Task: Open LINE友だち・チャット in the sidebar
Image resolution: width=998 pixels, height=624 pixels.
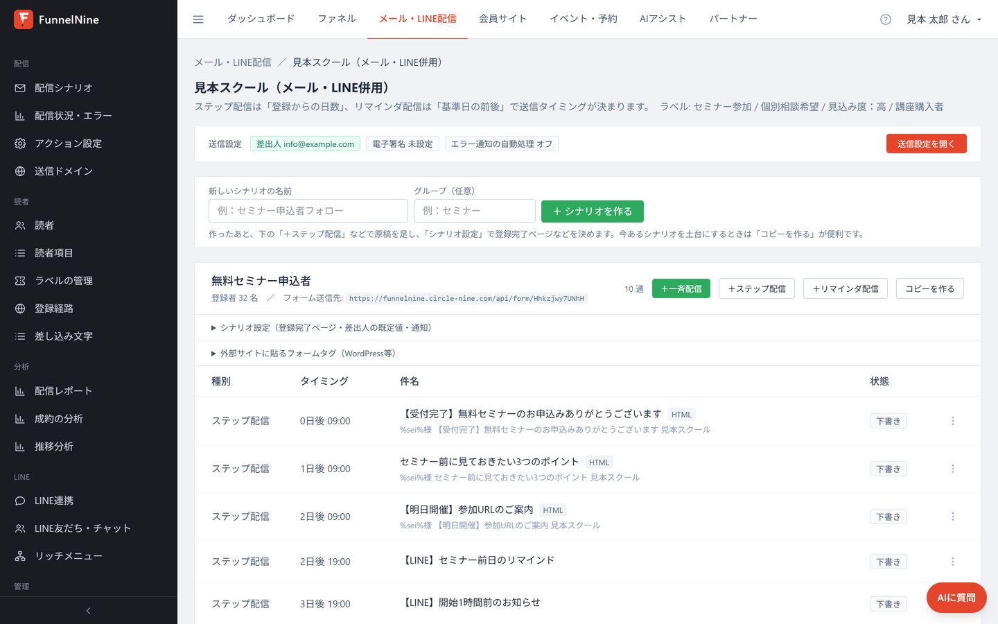Action: pos(89,528)
